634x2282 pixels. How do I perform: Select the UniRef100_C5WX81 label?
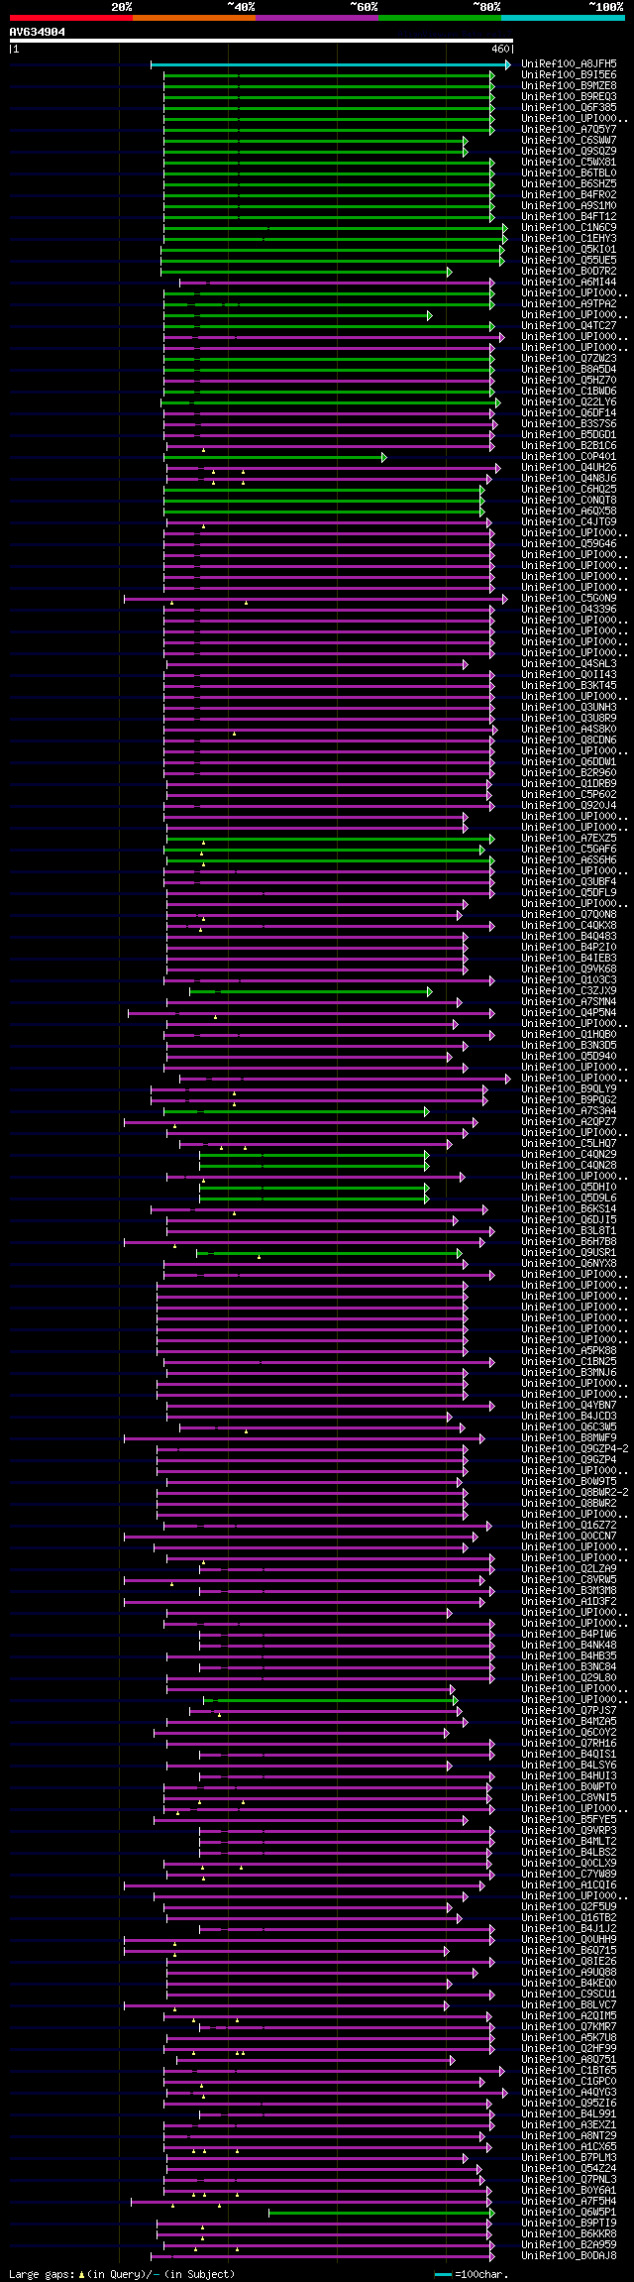click(569, 163)
